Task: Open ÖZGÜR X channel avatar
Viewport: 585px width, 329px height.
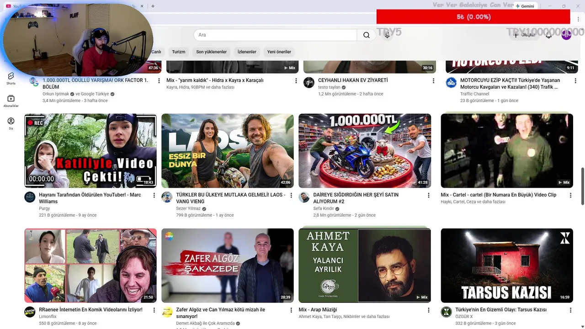Action: pos(446,312)
